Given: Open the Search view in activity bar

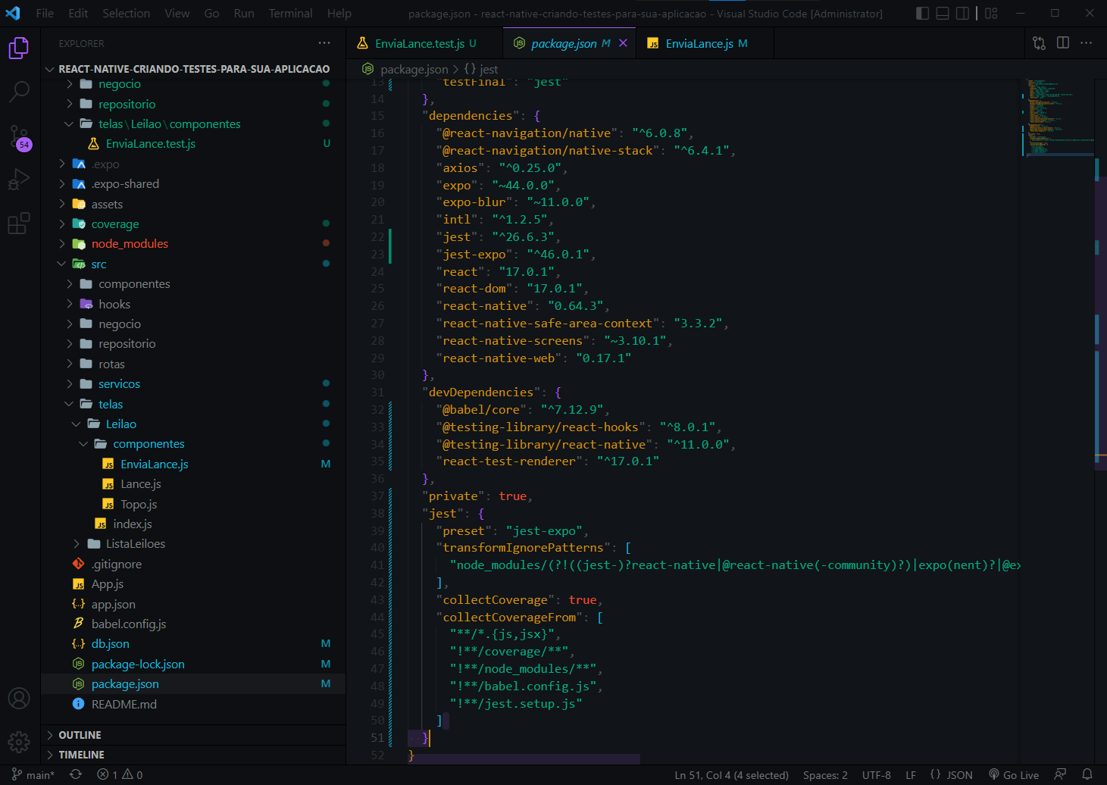Looking at the screenshot, I should pos(19,92).
